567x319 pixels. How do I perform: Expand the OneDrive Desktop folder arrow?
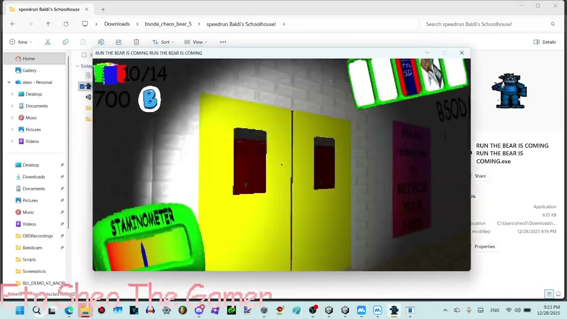coord(12,94)
